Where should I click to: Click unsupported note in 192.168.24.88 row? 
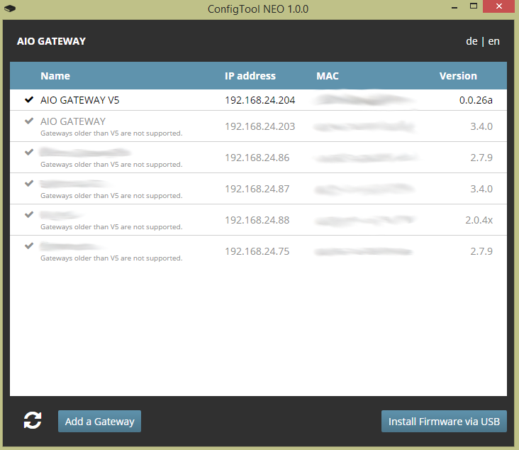[x=111, y=227]
